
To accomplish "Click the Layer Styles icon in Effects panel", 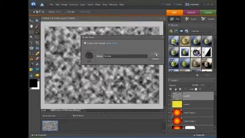I will 176,31.
